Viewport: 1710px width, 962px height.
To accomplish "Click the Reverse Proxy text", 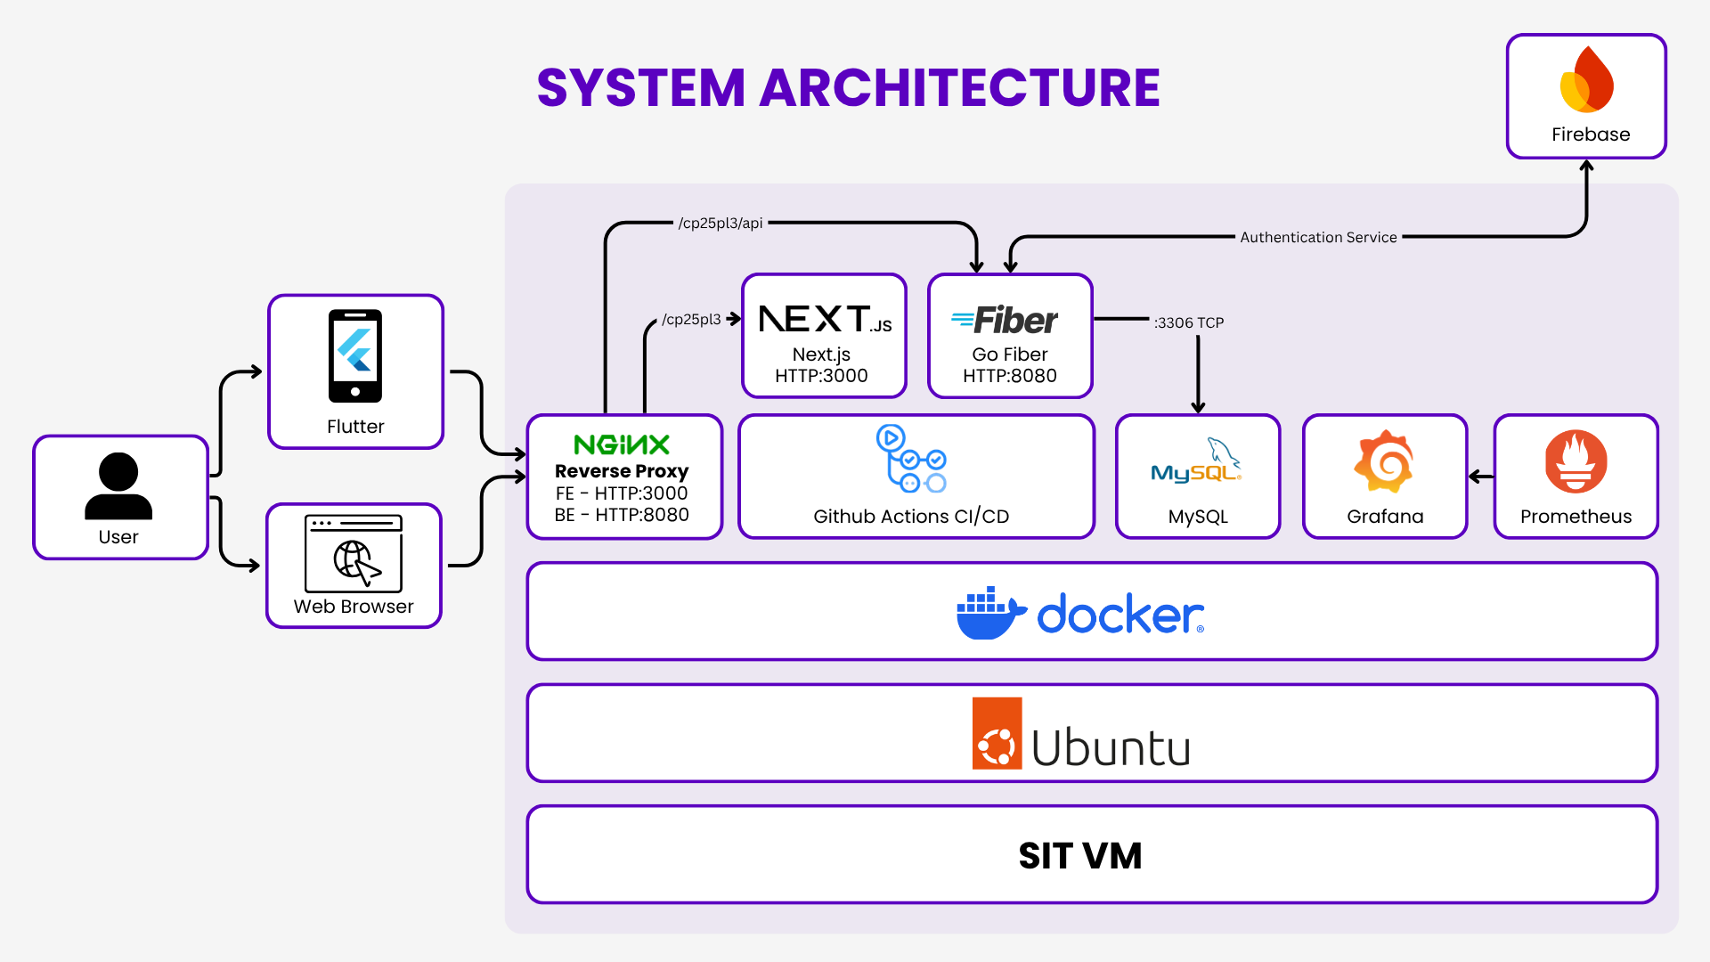I will click(622, 470).
